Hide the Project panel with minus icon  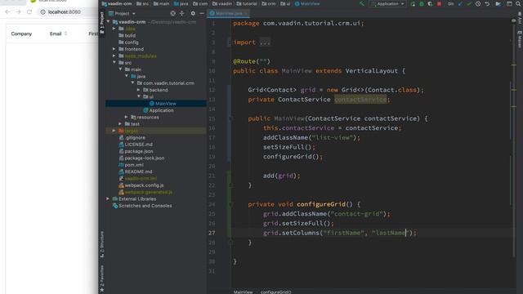[x=202, y=13]
